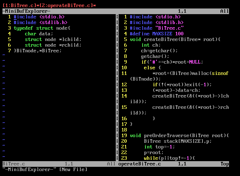
Task: Click the 'p=root;' line
Action: click(x=154, y=152)
